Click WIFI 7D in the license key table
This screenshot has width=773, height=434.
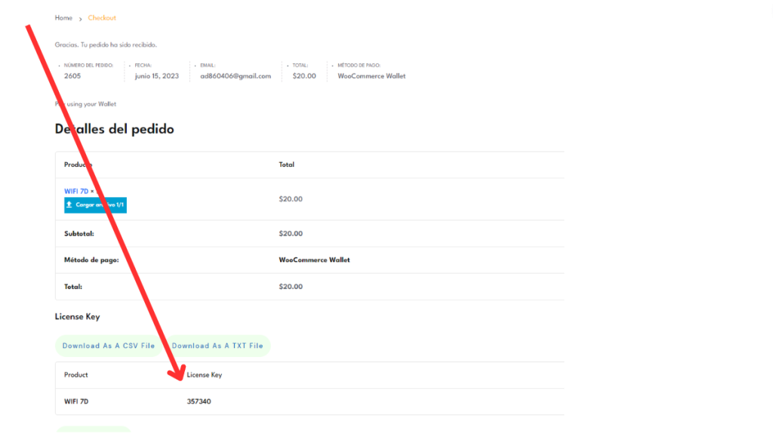76,402
